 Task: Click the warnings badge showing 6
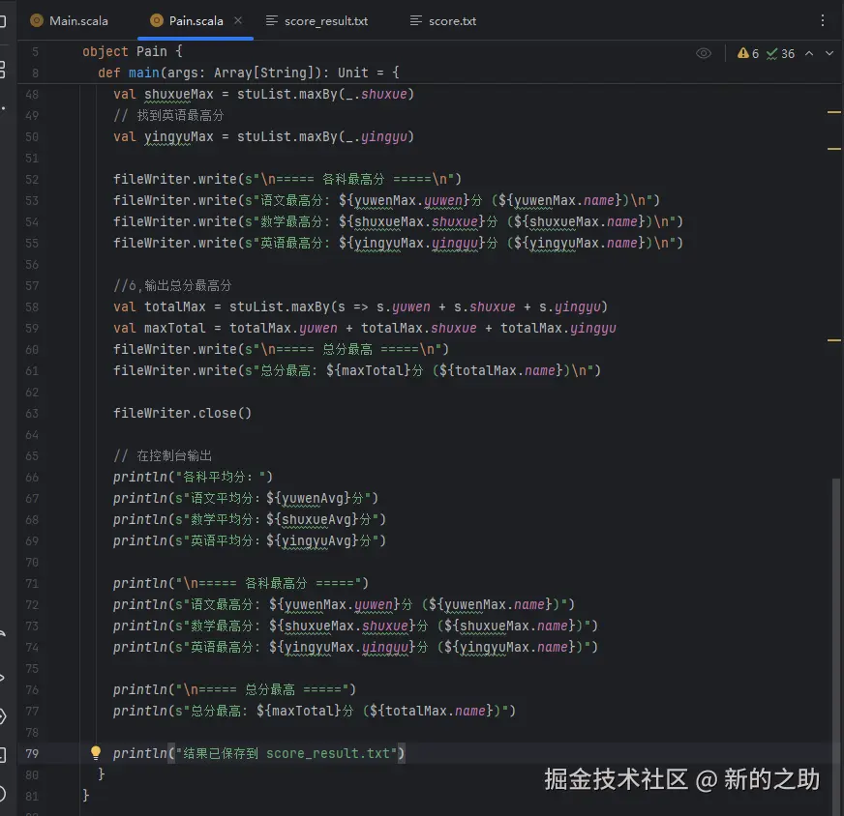[x=747, y=54]
